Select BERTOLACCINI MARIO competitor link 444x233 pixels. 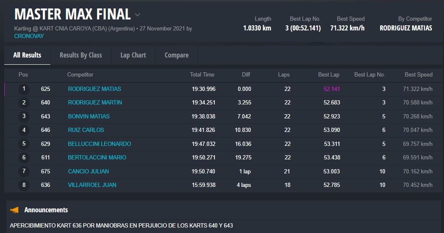pos(97,157)
